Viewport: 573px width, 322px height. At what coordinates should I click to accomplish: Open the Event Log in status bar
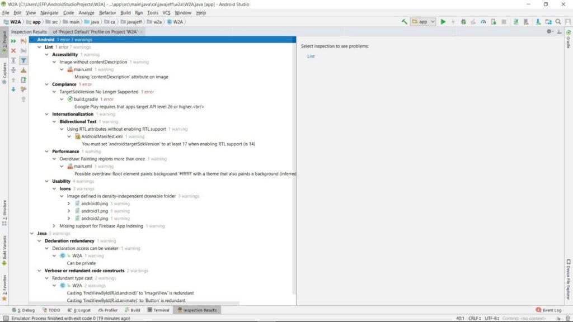pyautogui.click(x=548, y=310)
